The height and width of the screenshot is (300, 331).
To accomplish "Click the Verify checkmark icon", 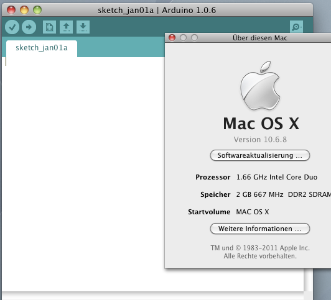I will click(x=12, y=27).
